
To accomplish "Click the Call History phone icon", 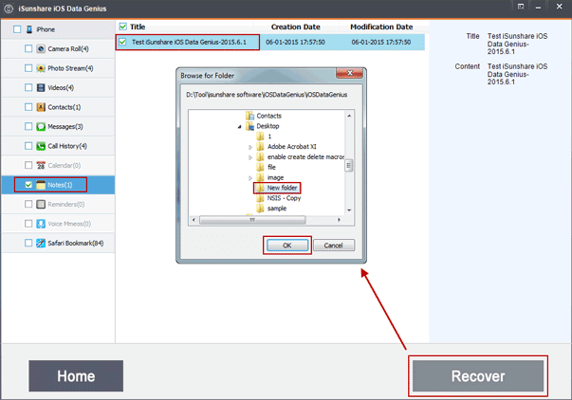I will pyautogui.click(x=41, y=146).
